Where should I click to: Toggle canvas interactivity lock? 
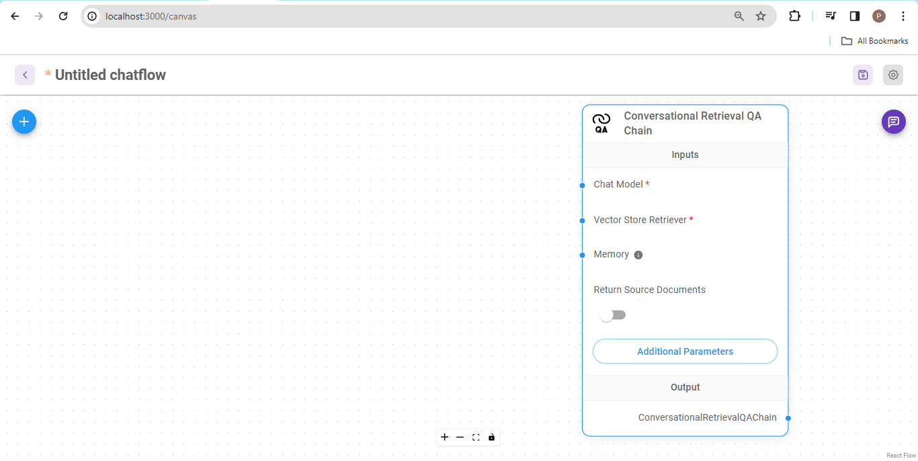(491, 437)
